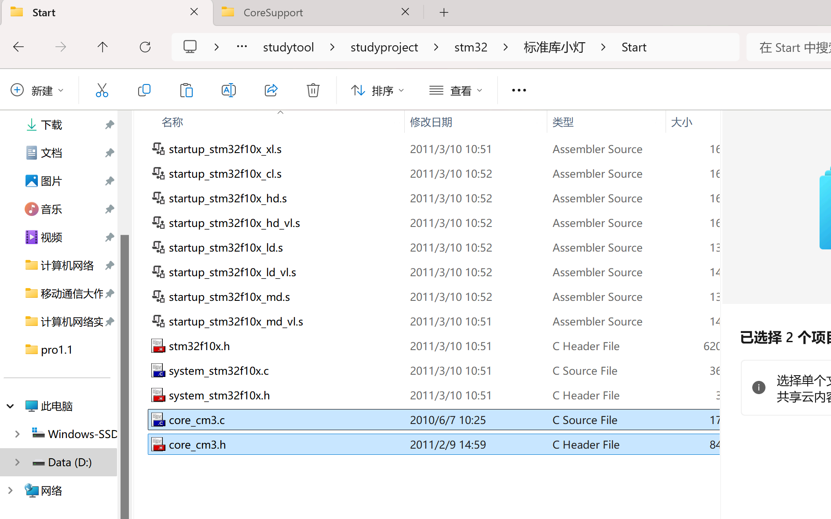Sort by 修改日期 column header
831x519 pixels.
(431, 122)
